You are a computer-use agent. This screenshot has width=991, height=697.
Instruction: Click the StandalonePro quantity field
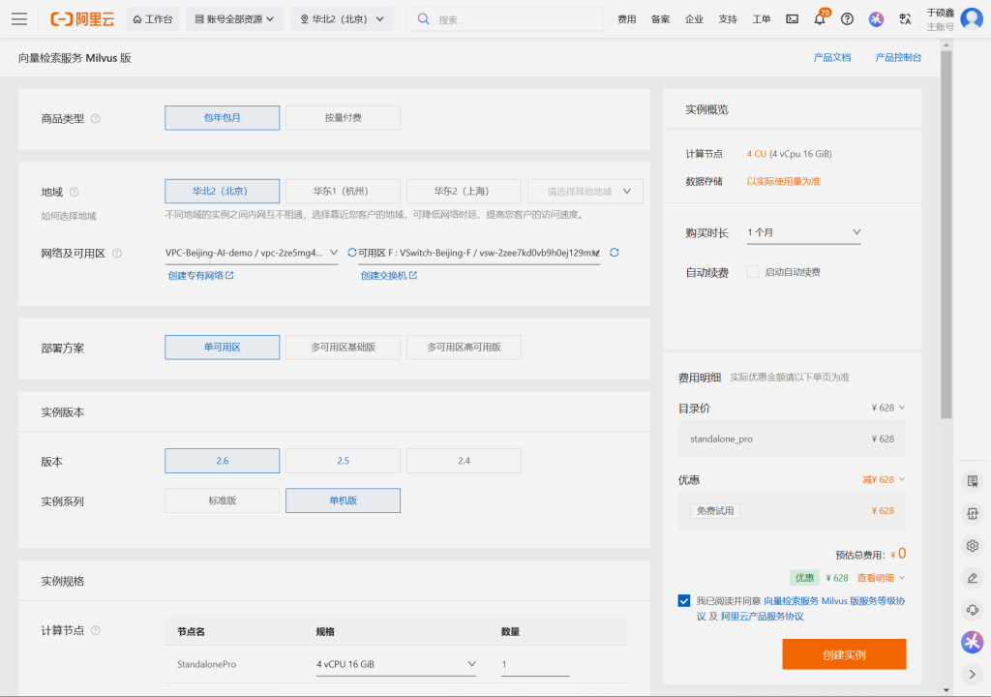click(x=535, y=664)
